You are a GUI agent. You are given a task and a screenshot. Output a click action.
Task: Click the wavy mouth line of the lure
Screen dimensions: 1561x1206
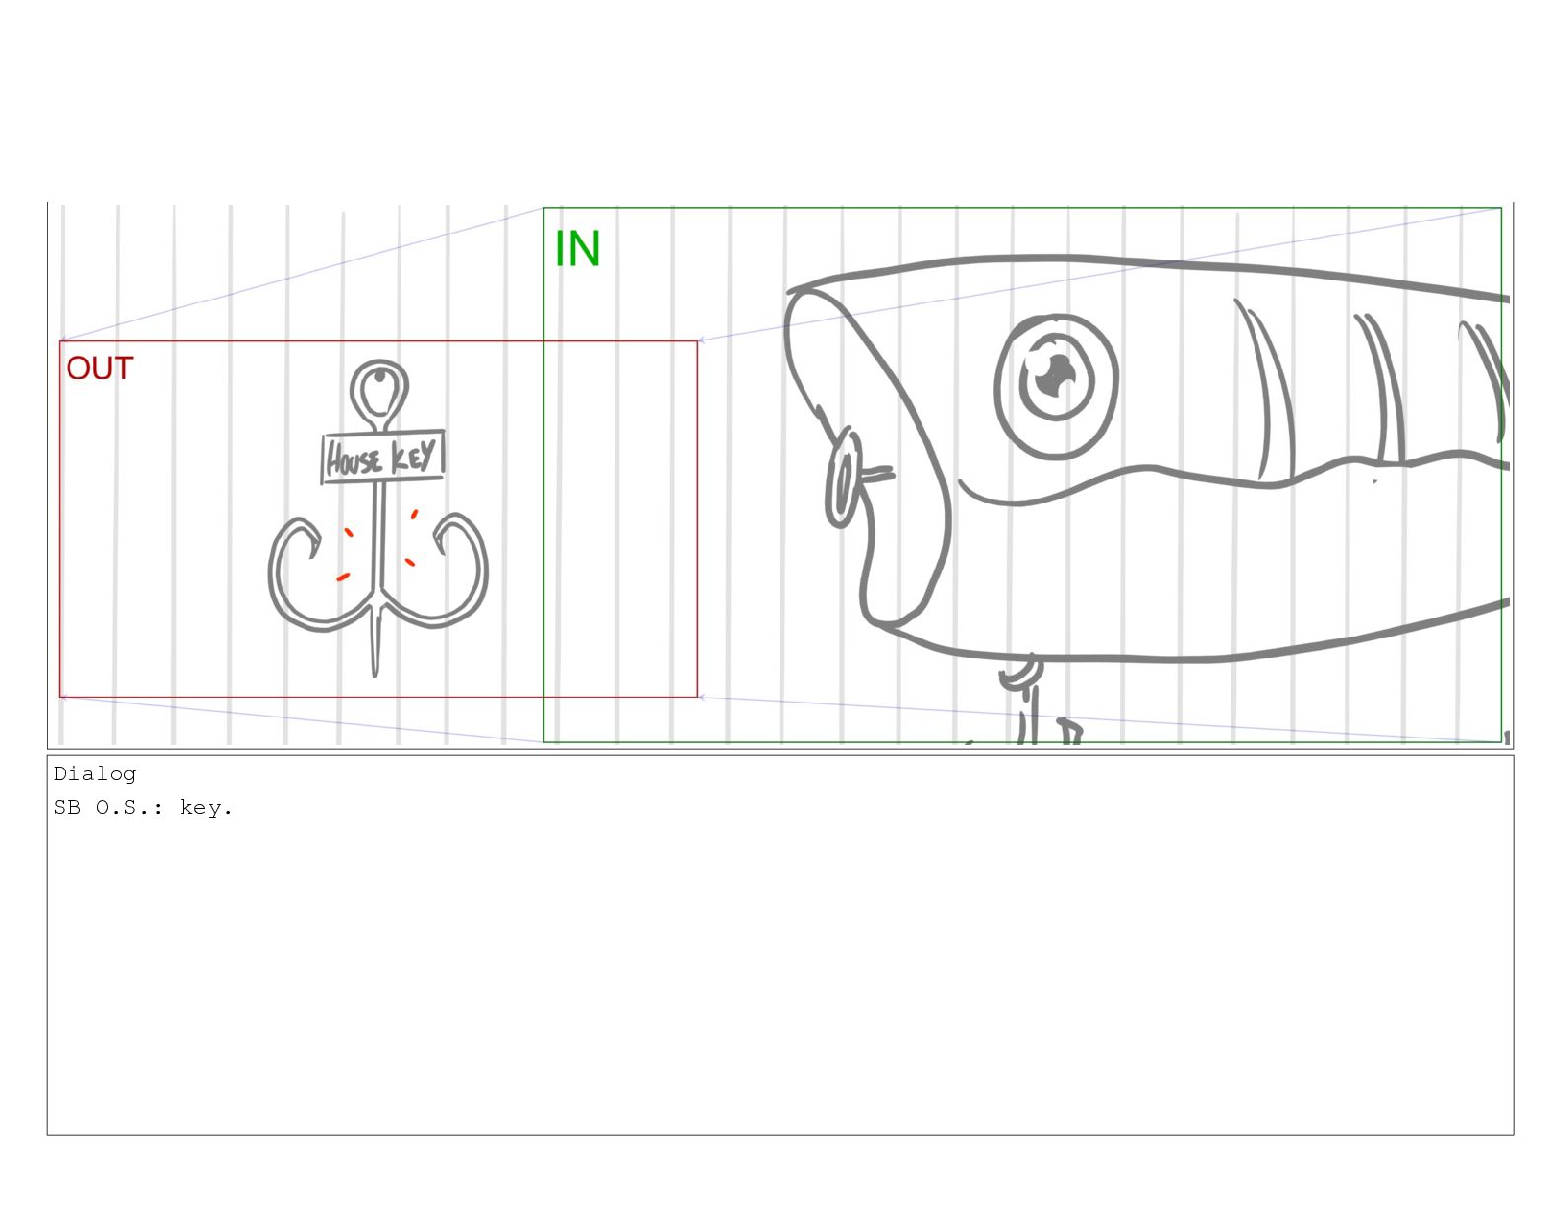click(1232, 480)
